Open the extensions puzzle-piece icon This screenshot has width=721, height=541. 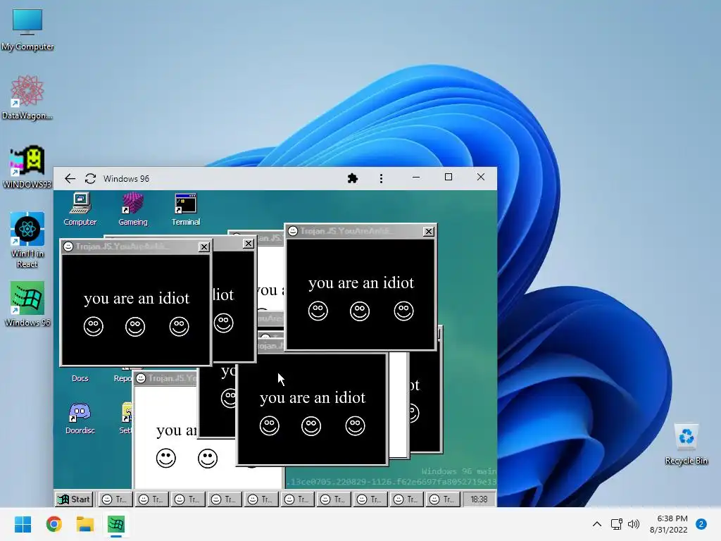point(353,178)
